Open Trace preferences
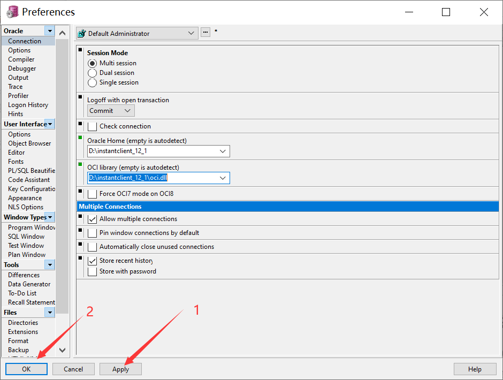 [x=16, y=87]
